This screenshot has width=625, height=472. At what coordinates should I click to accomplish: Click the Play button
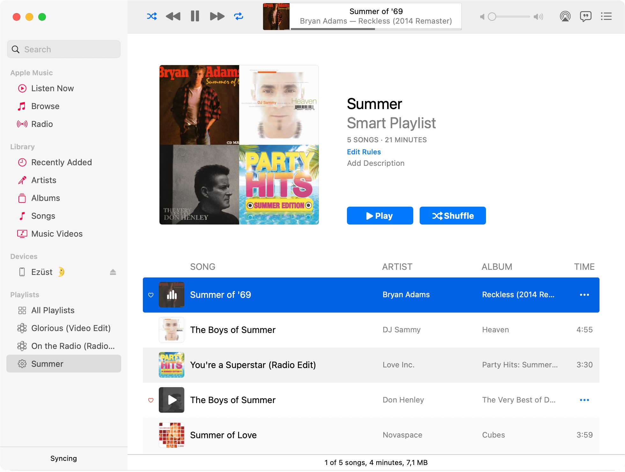click(x=380, y=216)
